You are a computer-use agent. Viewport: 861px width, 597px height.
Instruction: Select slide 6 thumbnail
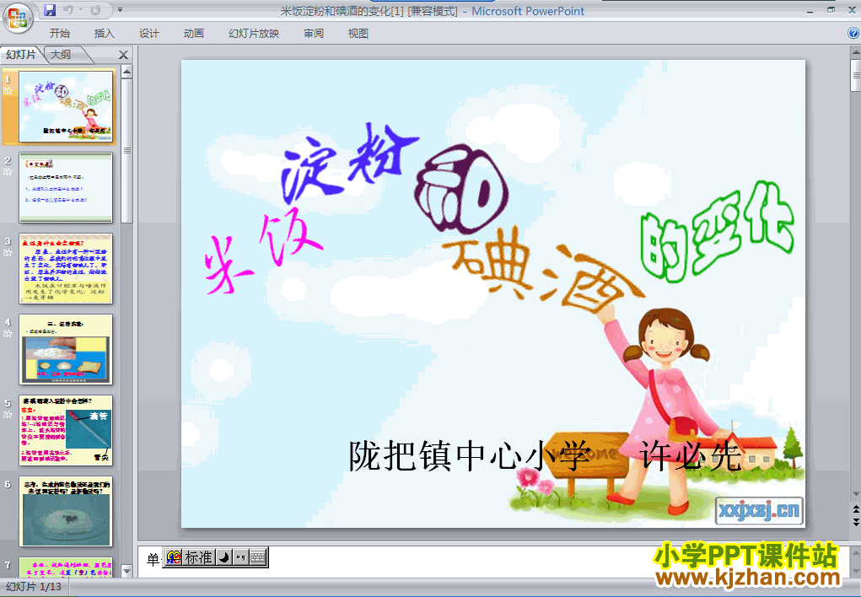click(x=66, y=511)
